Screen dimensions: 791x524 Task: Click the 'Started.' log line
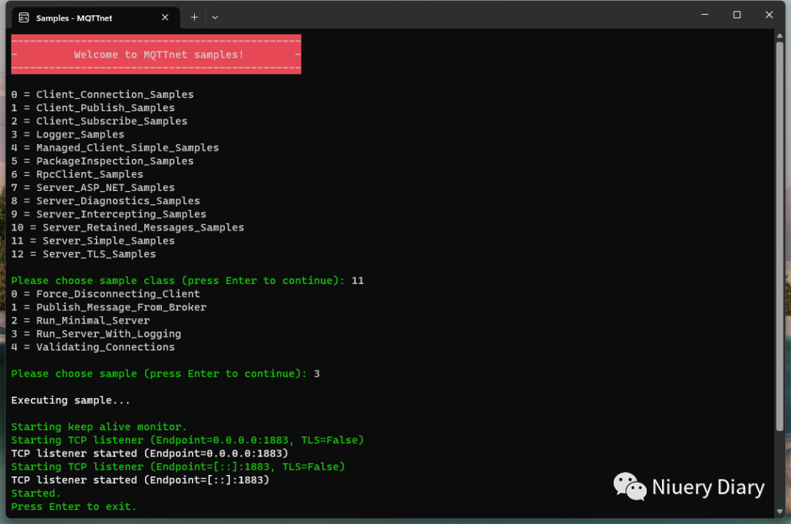(36, 493)
